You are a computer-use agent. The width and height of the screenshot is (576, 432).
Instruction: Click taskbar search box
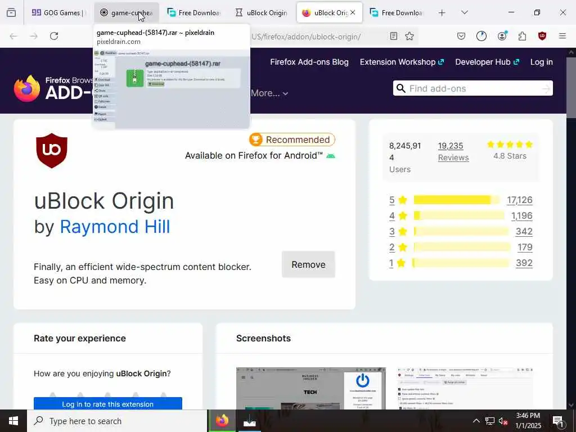click(x=117, y=421)
